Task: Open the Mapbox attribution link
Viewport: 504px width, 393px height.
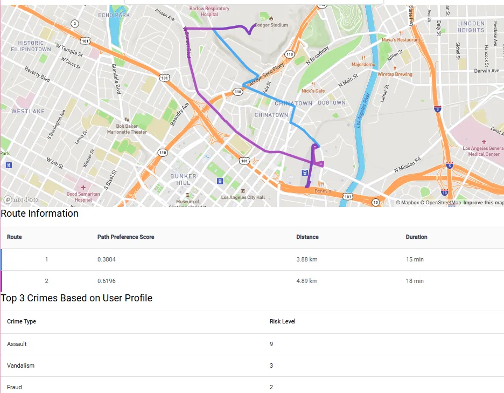Action: click(x=408, y=203)
